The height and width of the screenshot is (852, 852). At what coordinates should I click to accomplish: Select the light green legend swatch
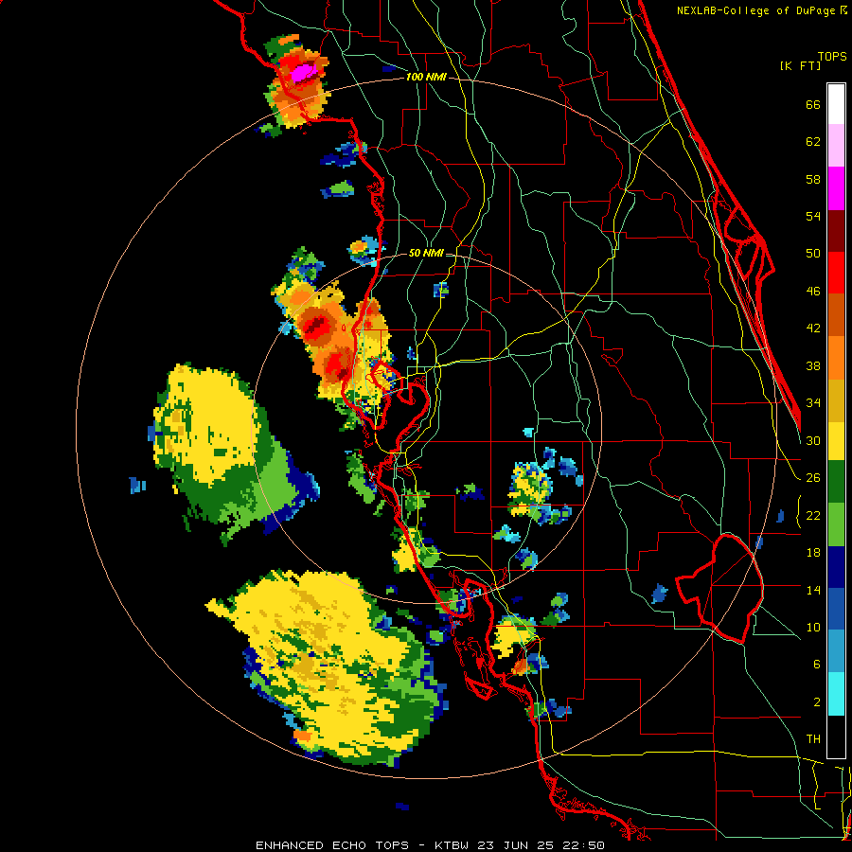[836, 524]
